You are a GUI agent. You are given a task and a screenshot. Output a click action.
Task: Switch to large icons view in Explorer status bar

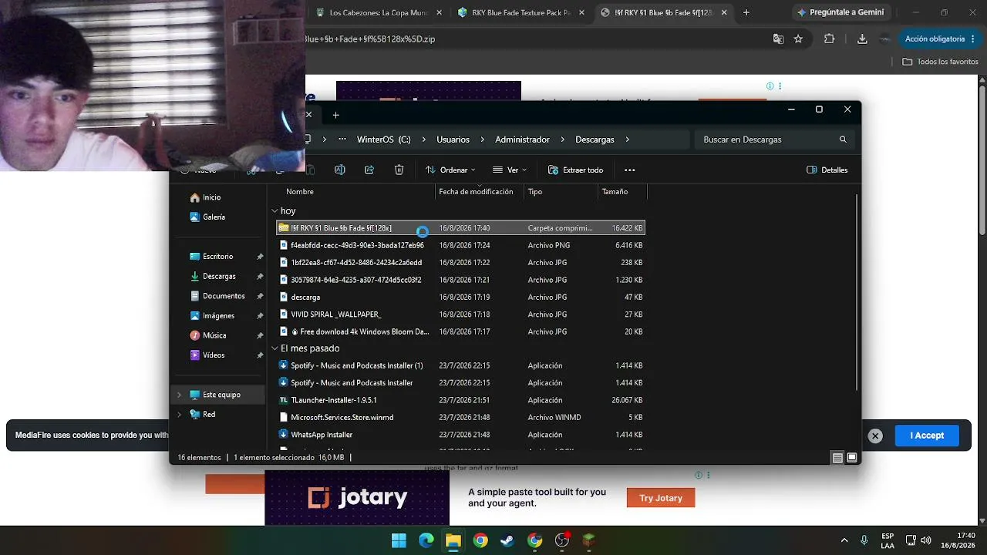pyautogui.click(x=852, y=457)
